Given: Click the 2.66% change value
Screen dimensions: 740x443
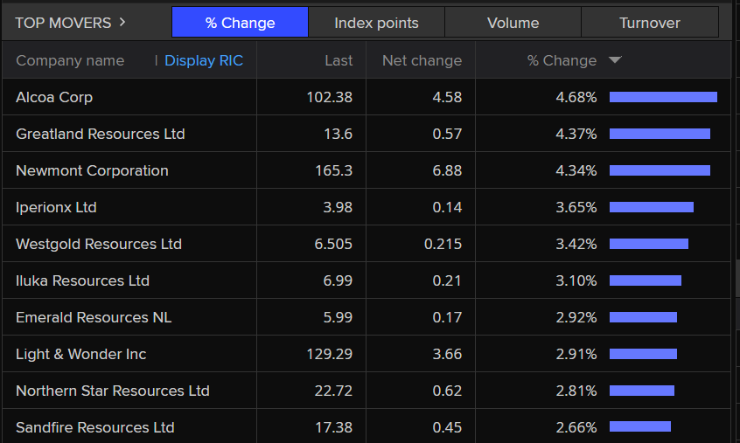Looking at the screenshot, I should [576, 427].
